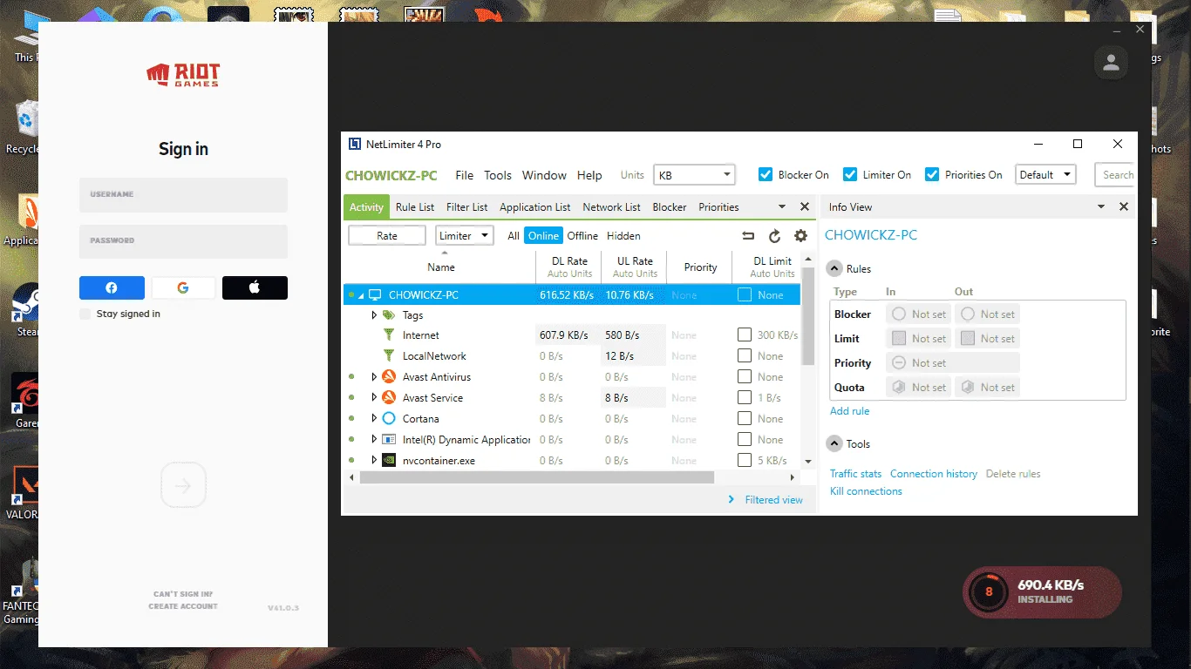
Task: Click the Riot Username field
Action: click(x=183, y=195)
